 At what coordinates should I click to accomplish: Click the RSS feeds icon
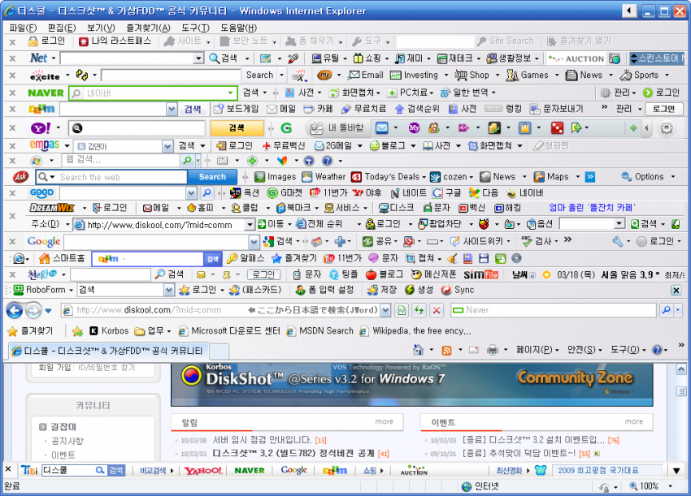click(447, 351)
